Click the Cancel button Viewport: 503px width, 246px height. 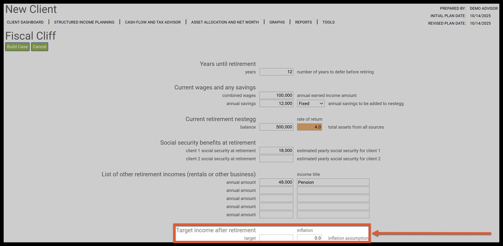click(x=40, y=47)
